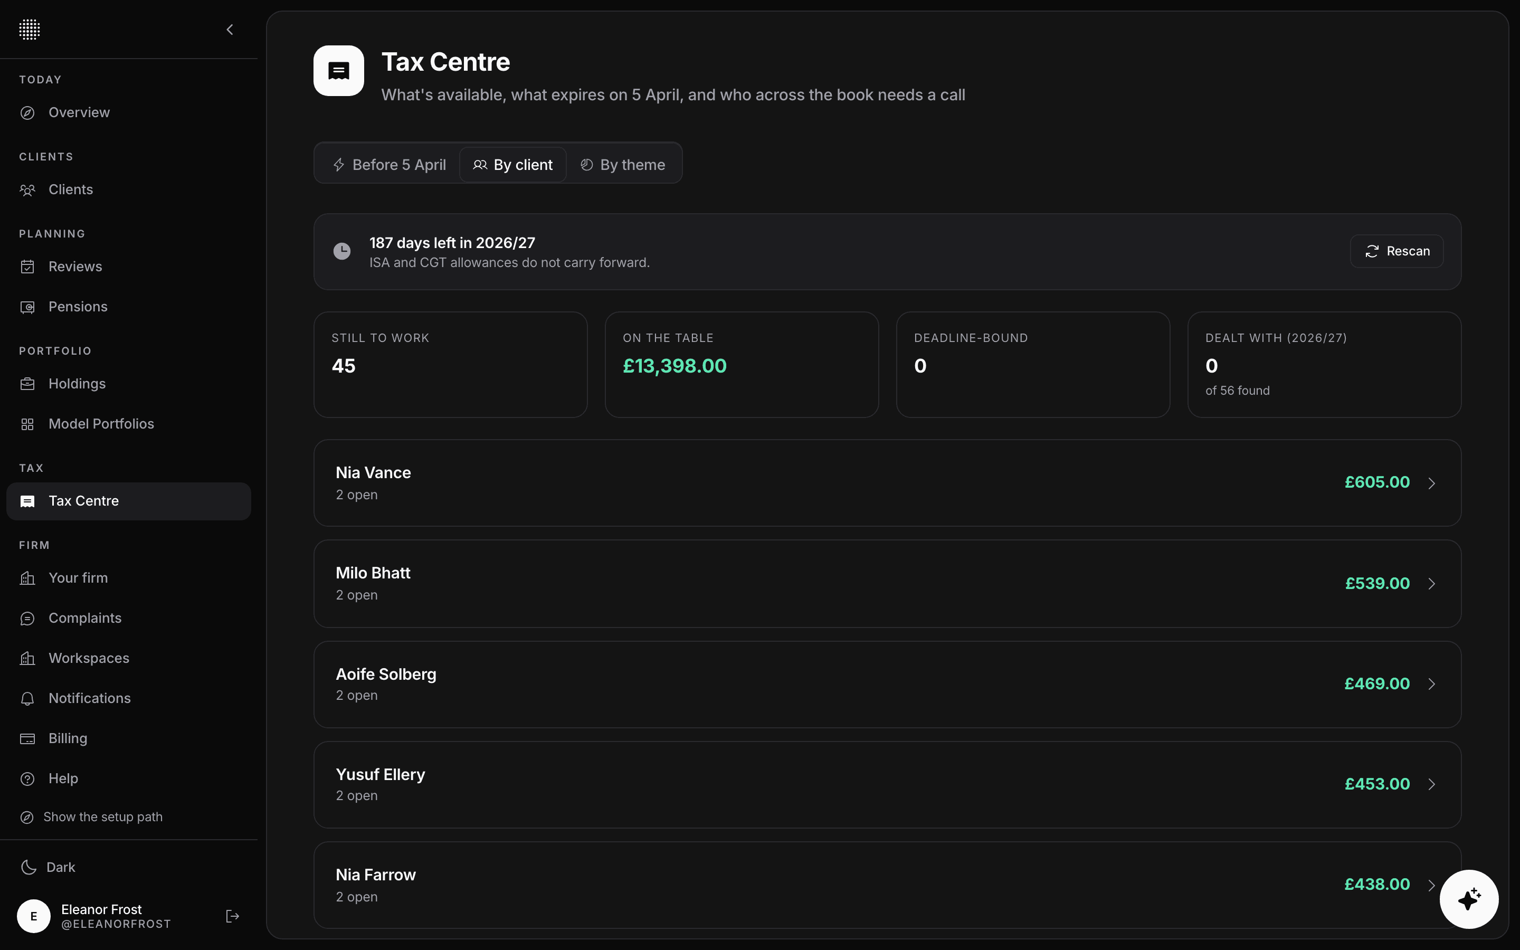Switch to the Before 5 April tab
The image size is (1520, 950).
coord(389,165)
